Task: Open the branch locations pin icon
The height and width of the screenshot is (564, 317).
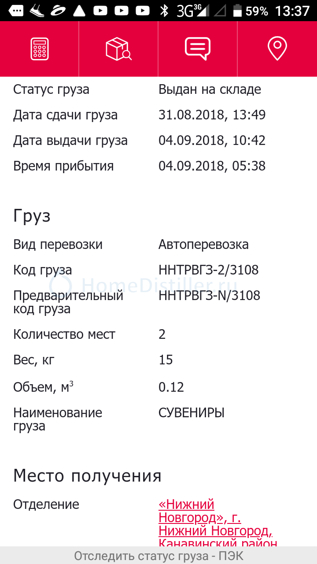Action: [277, 49]
